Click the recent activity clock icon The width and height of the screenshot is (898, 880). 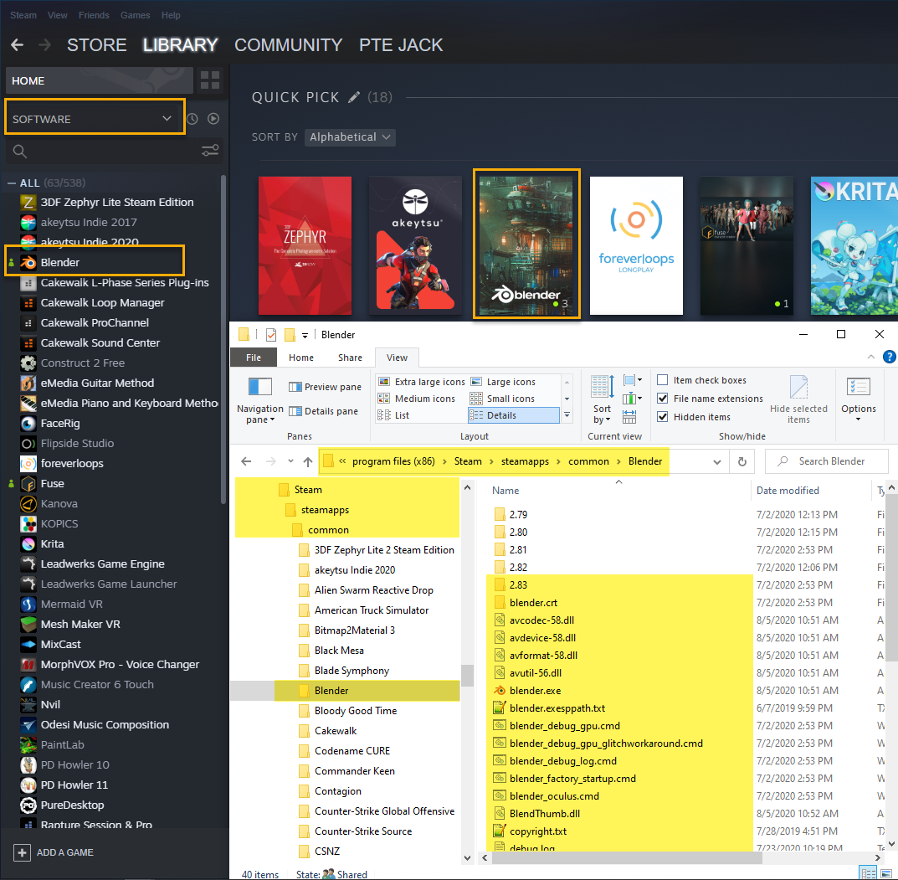[x=192, y=119]
